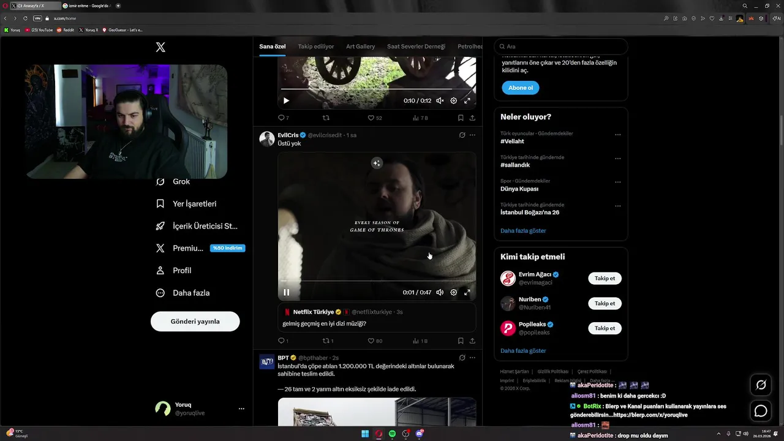784x441 pixels.
Task: Follow Evrim Ağacı with Takip et
Action: pos(605,278)
